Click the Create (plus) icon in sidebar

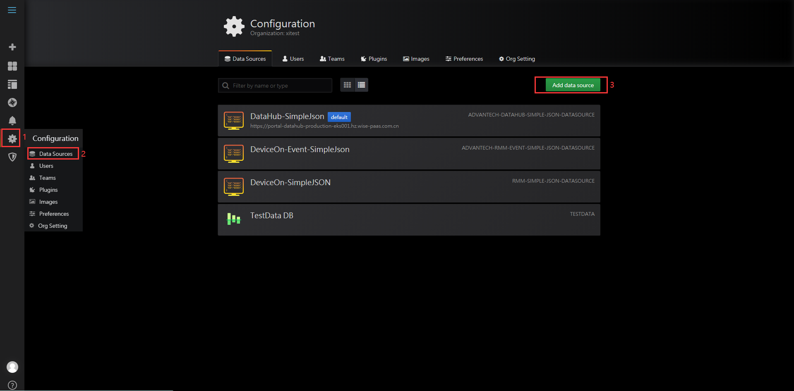pyautogui.click(x=12, y=47)
